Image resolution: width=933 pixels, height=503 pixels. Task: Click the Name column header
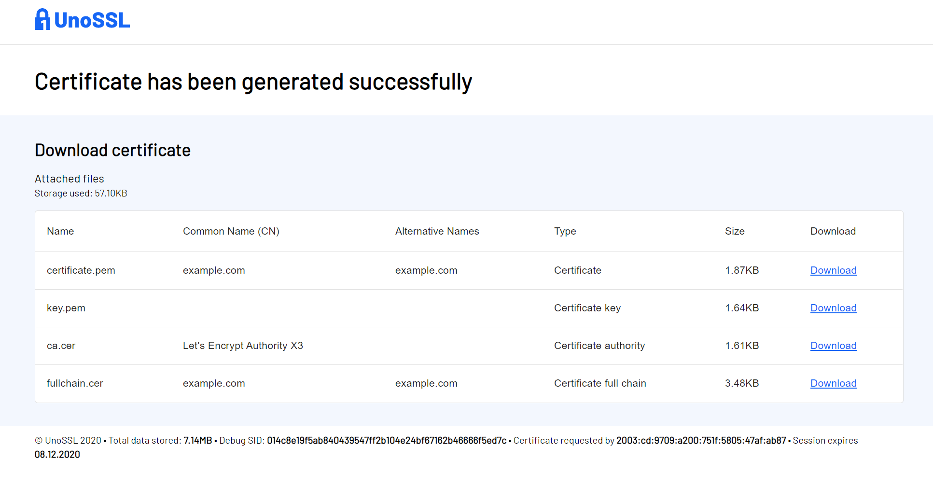click(x=60, y=231)
